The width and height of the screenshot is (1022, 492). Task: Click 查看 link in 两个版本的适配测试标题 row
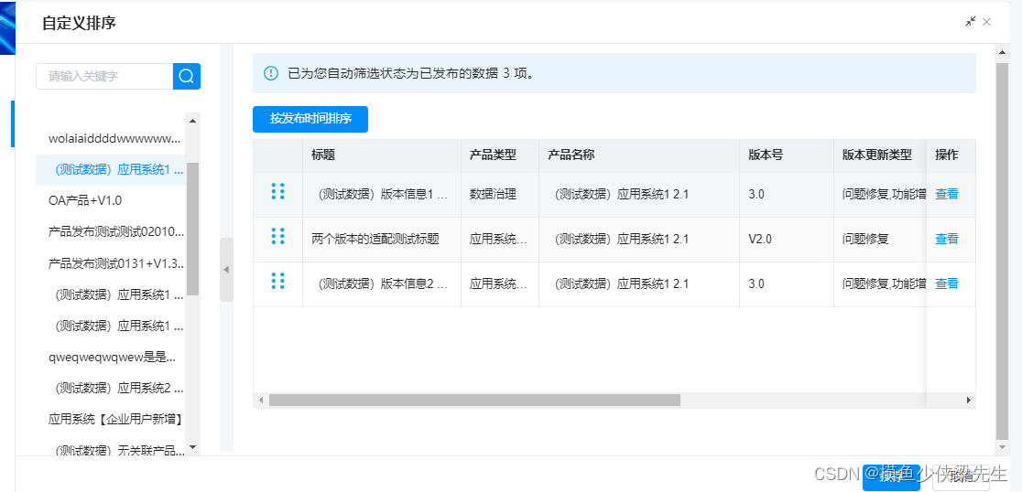(946, 239)
